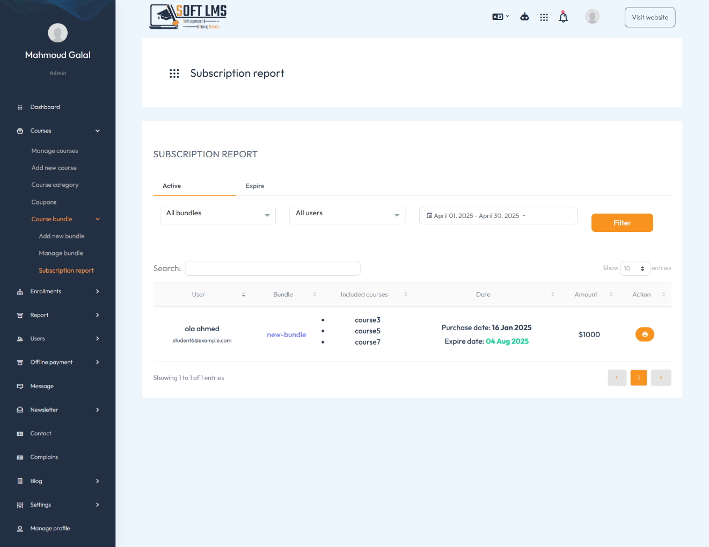709x547 pixels.
Task: Click the grid icon beside Subscription report title
Action: (174, 74)
